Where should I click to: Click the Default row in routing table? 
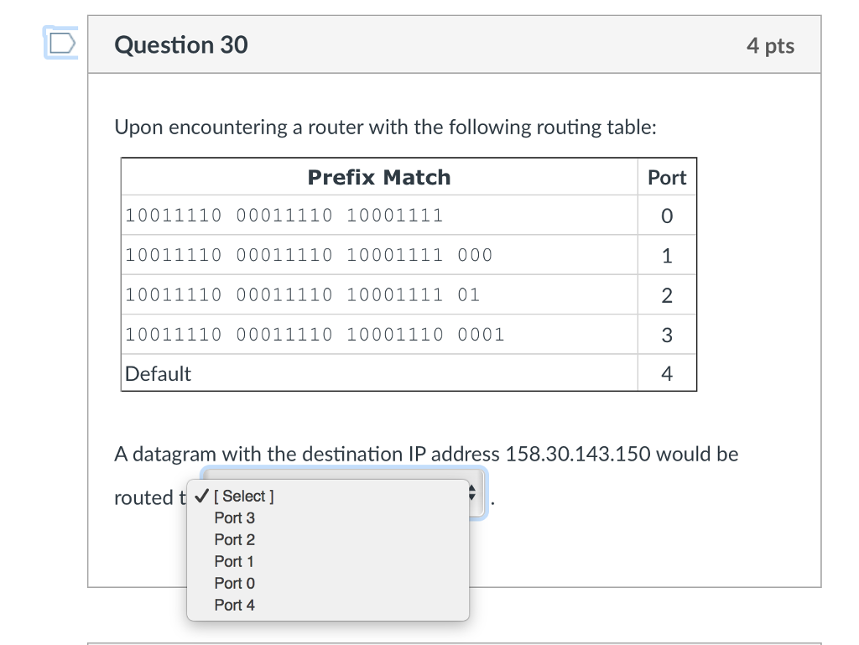click(379, 373)
